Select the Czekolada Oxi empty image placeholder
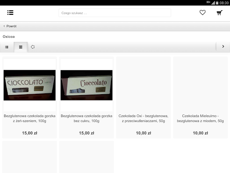 [143, 85]
